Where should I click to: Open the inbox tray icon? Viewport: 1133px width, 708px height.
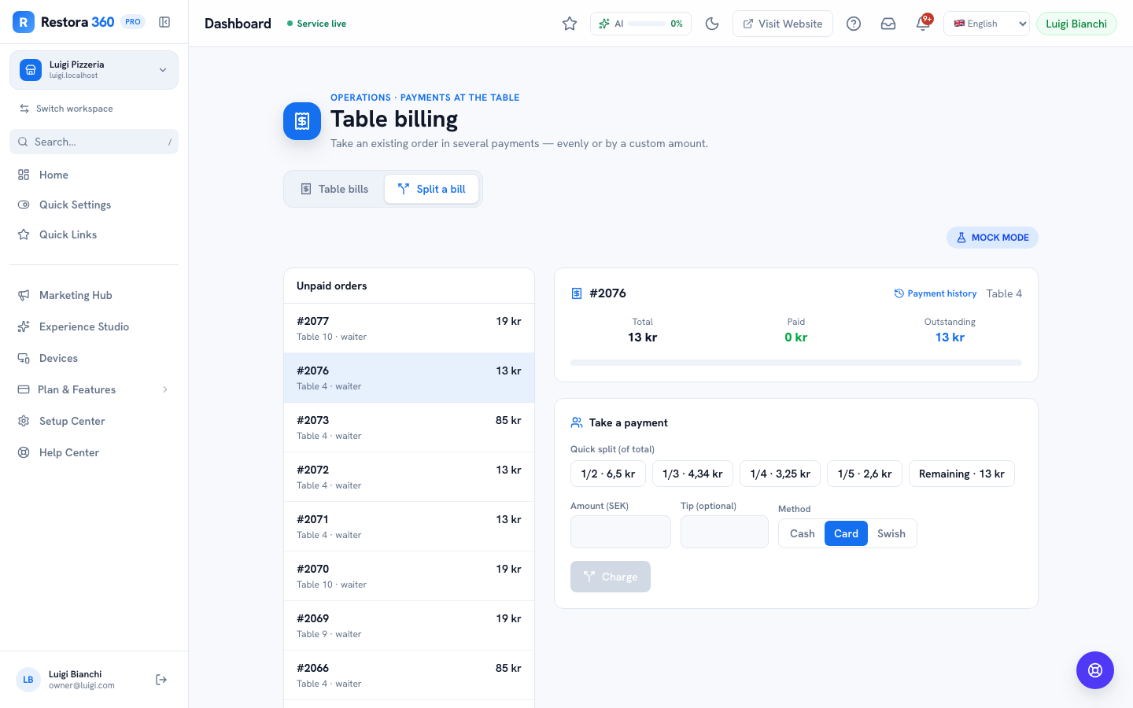click(x=888, y=24)
